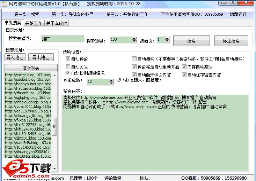
Task: Select list entry http://link3122743.blog
Action: coord(28,125)
